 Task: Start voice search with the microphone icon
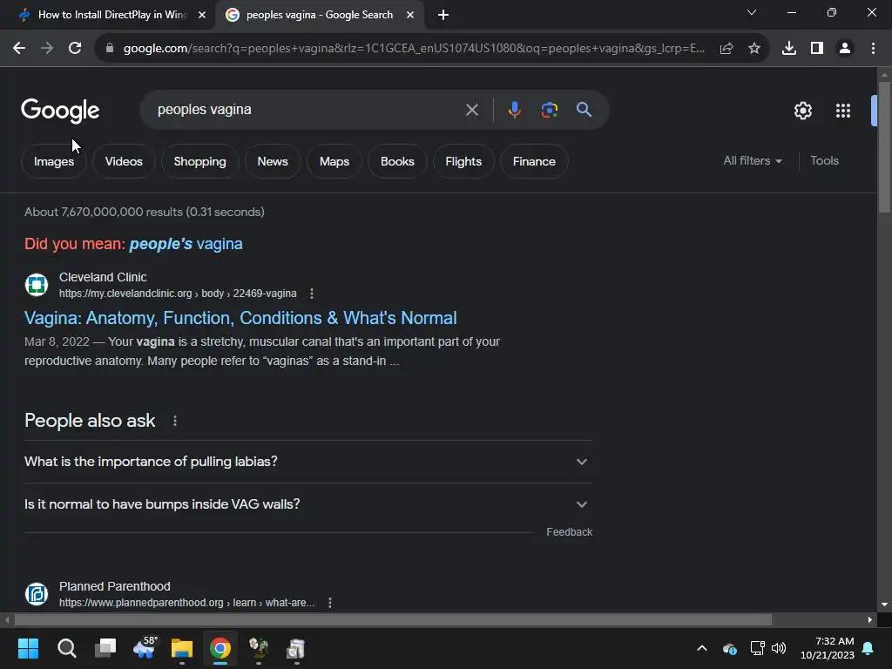point(514,110)
